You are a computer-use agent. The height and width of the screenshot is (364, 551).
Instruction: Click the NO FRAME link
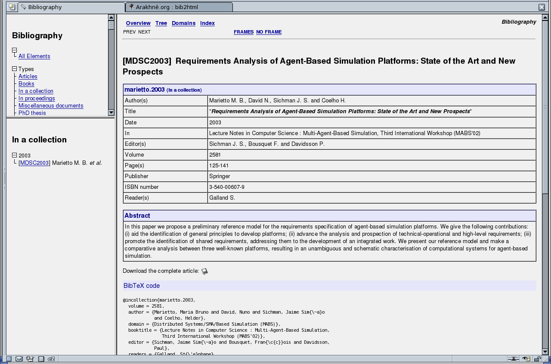click(269, 32)
